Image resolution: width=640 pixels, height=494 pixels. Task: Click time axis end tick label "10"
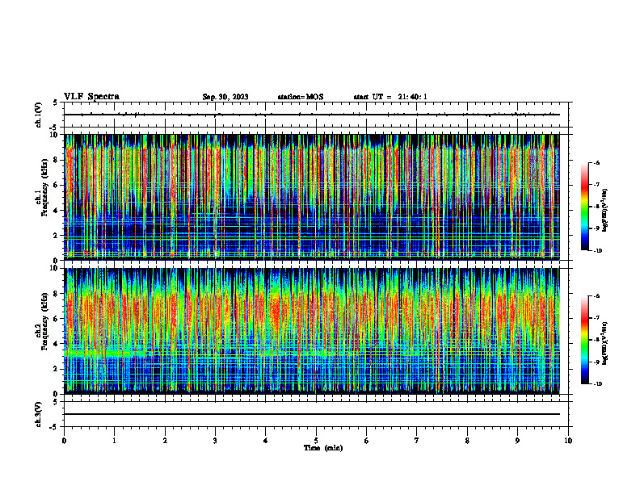[568, 441]
